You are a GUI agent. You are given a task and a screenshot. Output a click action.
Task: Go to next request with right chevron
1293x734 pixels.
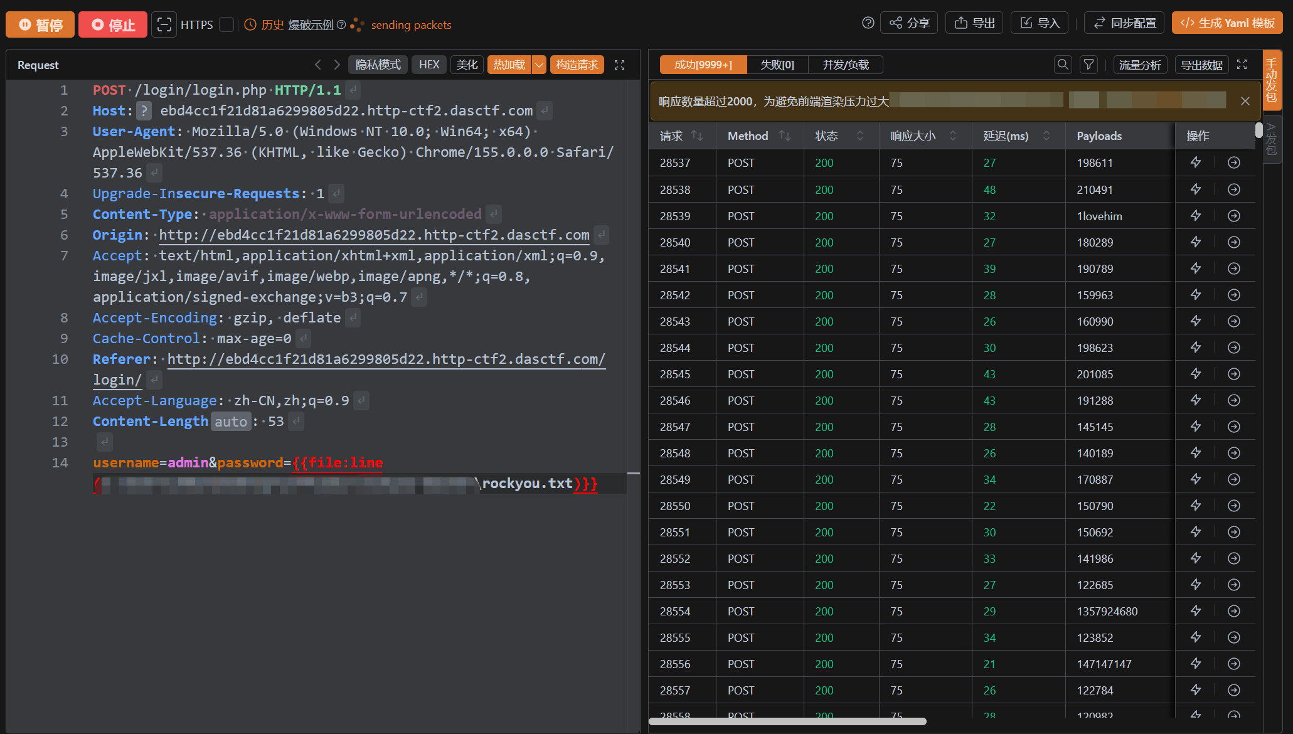coord(337,65)
